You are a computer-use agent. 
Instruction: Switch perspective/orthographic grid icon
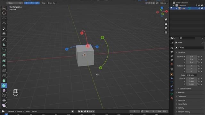pos(166,33)
